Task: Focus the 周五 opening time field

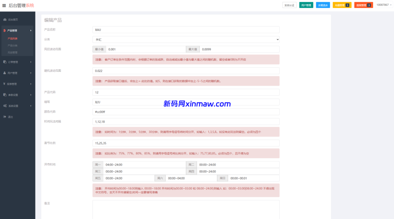Action: tap(129, 178)
